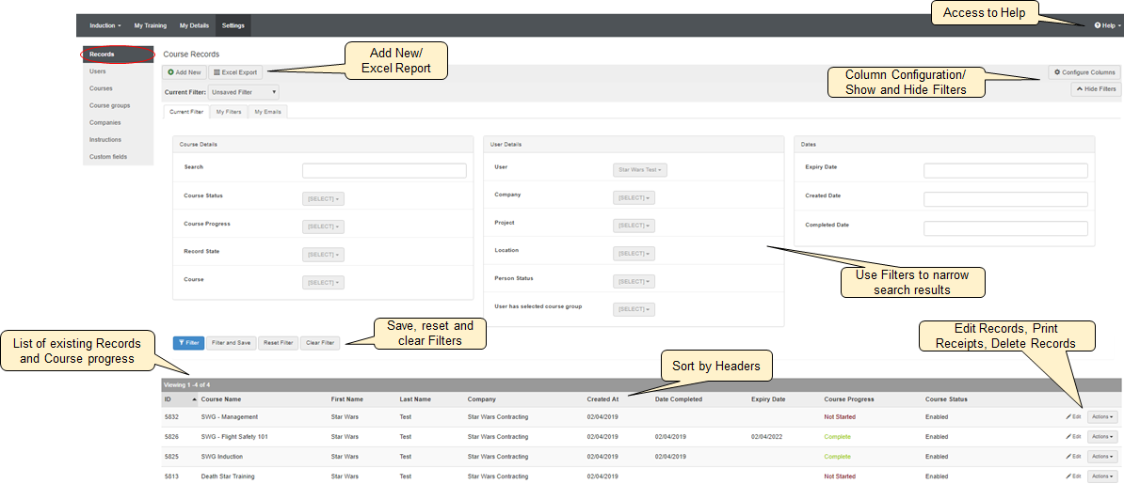Open Course groups in the sidebar
This screenshot has height=484, width=1124.
click(x=110, y=105)
